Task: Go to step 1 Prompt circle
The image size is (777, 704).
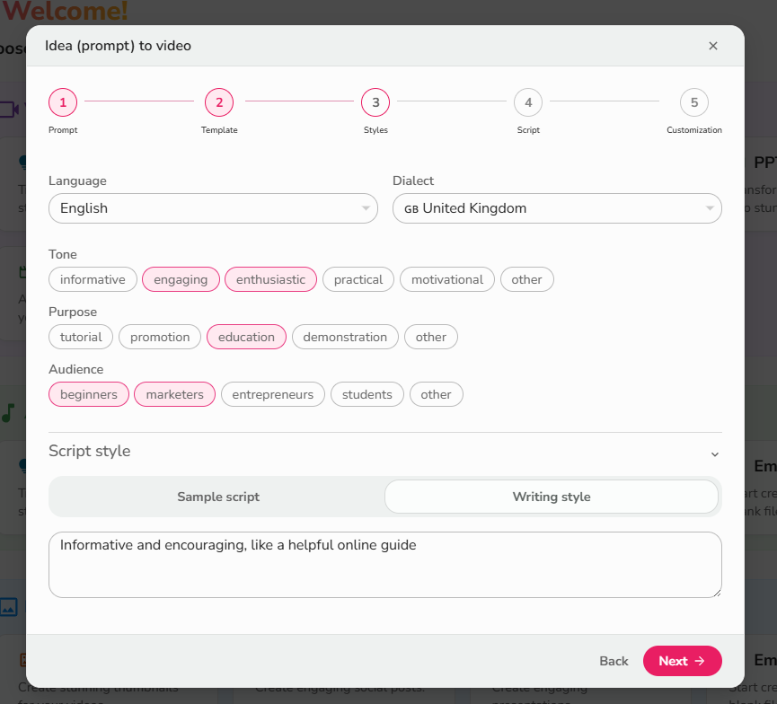Action: click(63, 102)
